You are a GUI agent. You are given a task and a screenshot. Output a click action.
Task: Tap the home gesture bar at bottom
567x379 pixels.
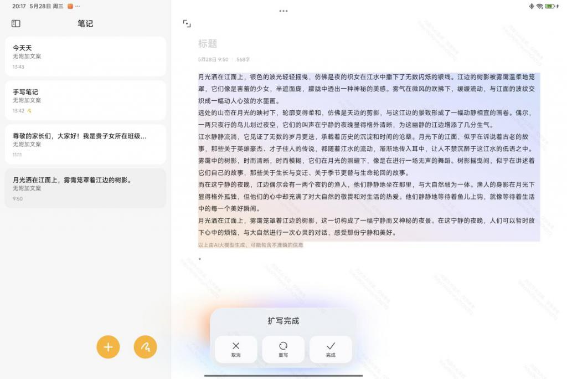point(283,376)
